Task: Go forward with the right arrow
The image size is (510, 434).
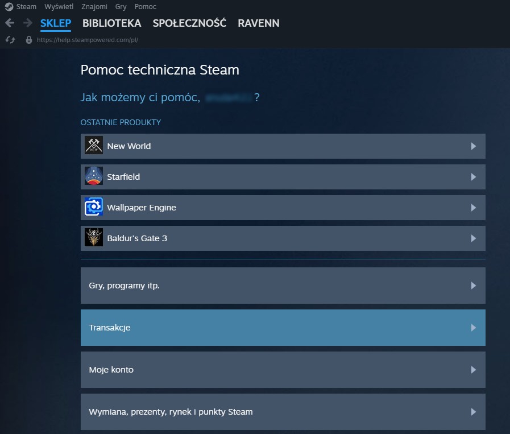Action: click(28, 23)
